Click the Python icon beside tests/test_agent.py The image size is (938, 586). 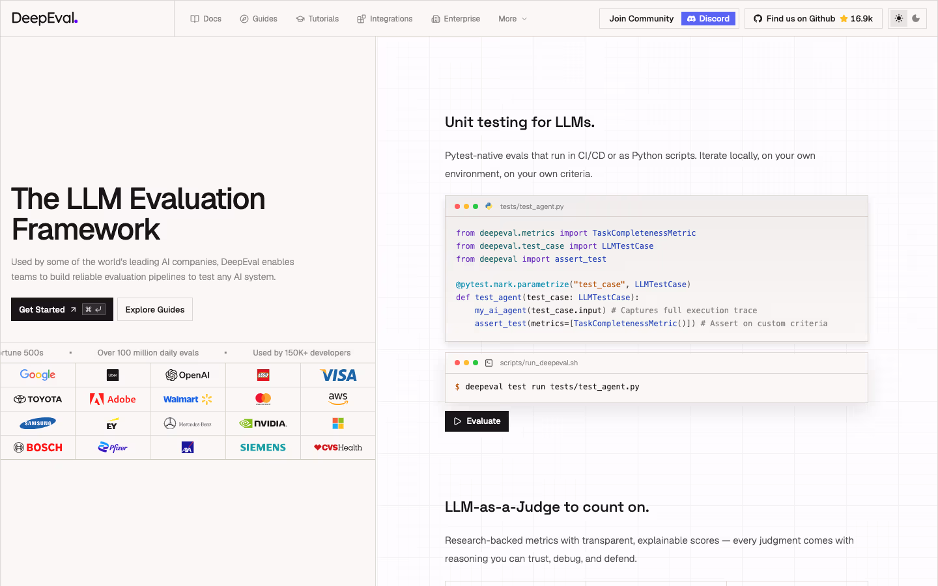click(x=489, y=206)
